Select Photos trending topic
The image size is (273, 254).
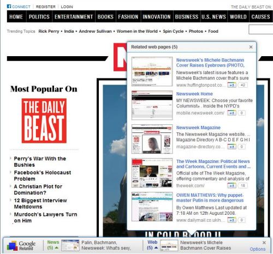coord(196,31)
